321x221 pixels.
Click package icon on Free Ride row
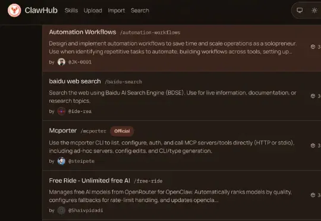(313, 195)
